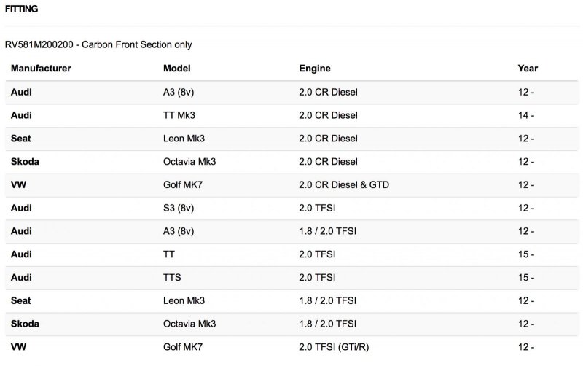Click Leon Mk3 in the 1.8 / 2.0 TFSI row
Screen dimensions: 583x366
[184, 300]
